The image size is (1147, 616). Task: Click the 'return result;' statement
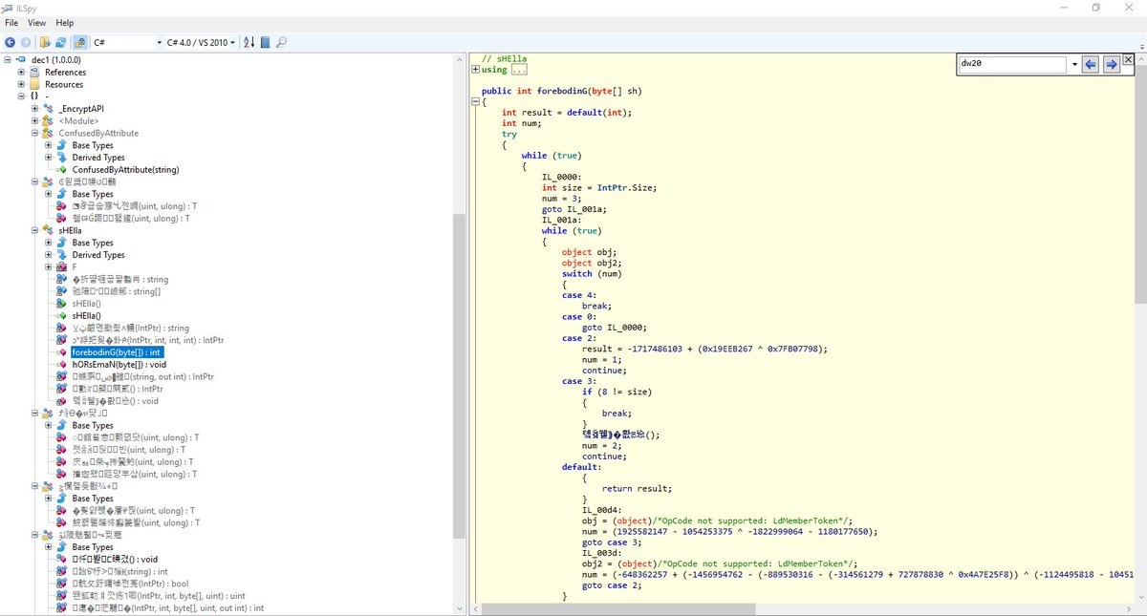(638, 488)
